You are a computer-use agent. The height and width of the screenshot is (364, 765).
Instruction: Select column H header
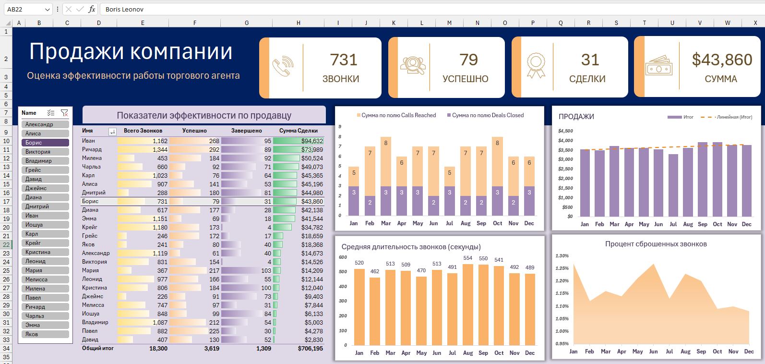pyautogui.click(x=299, y=23)
